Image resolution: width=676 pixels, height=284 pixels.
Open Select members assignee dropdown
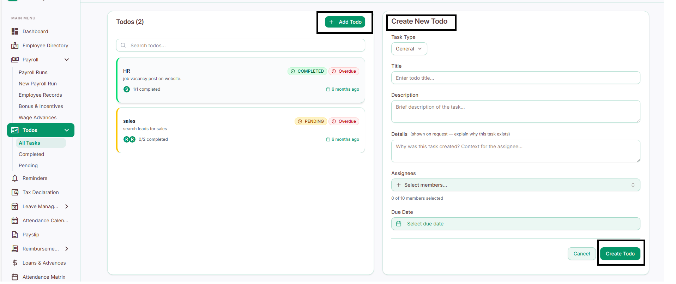515,185
